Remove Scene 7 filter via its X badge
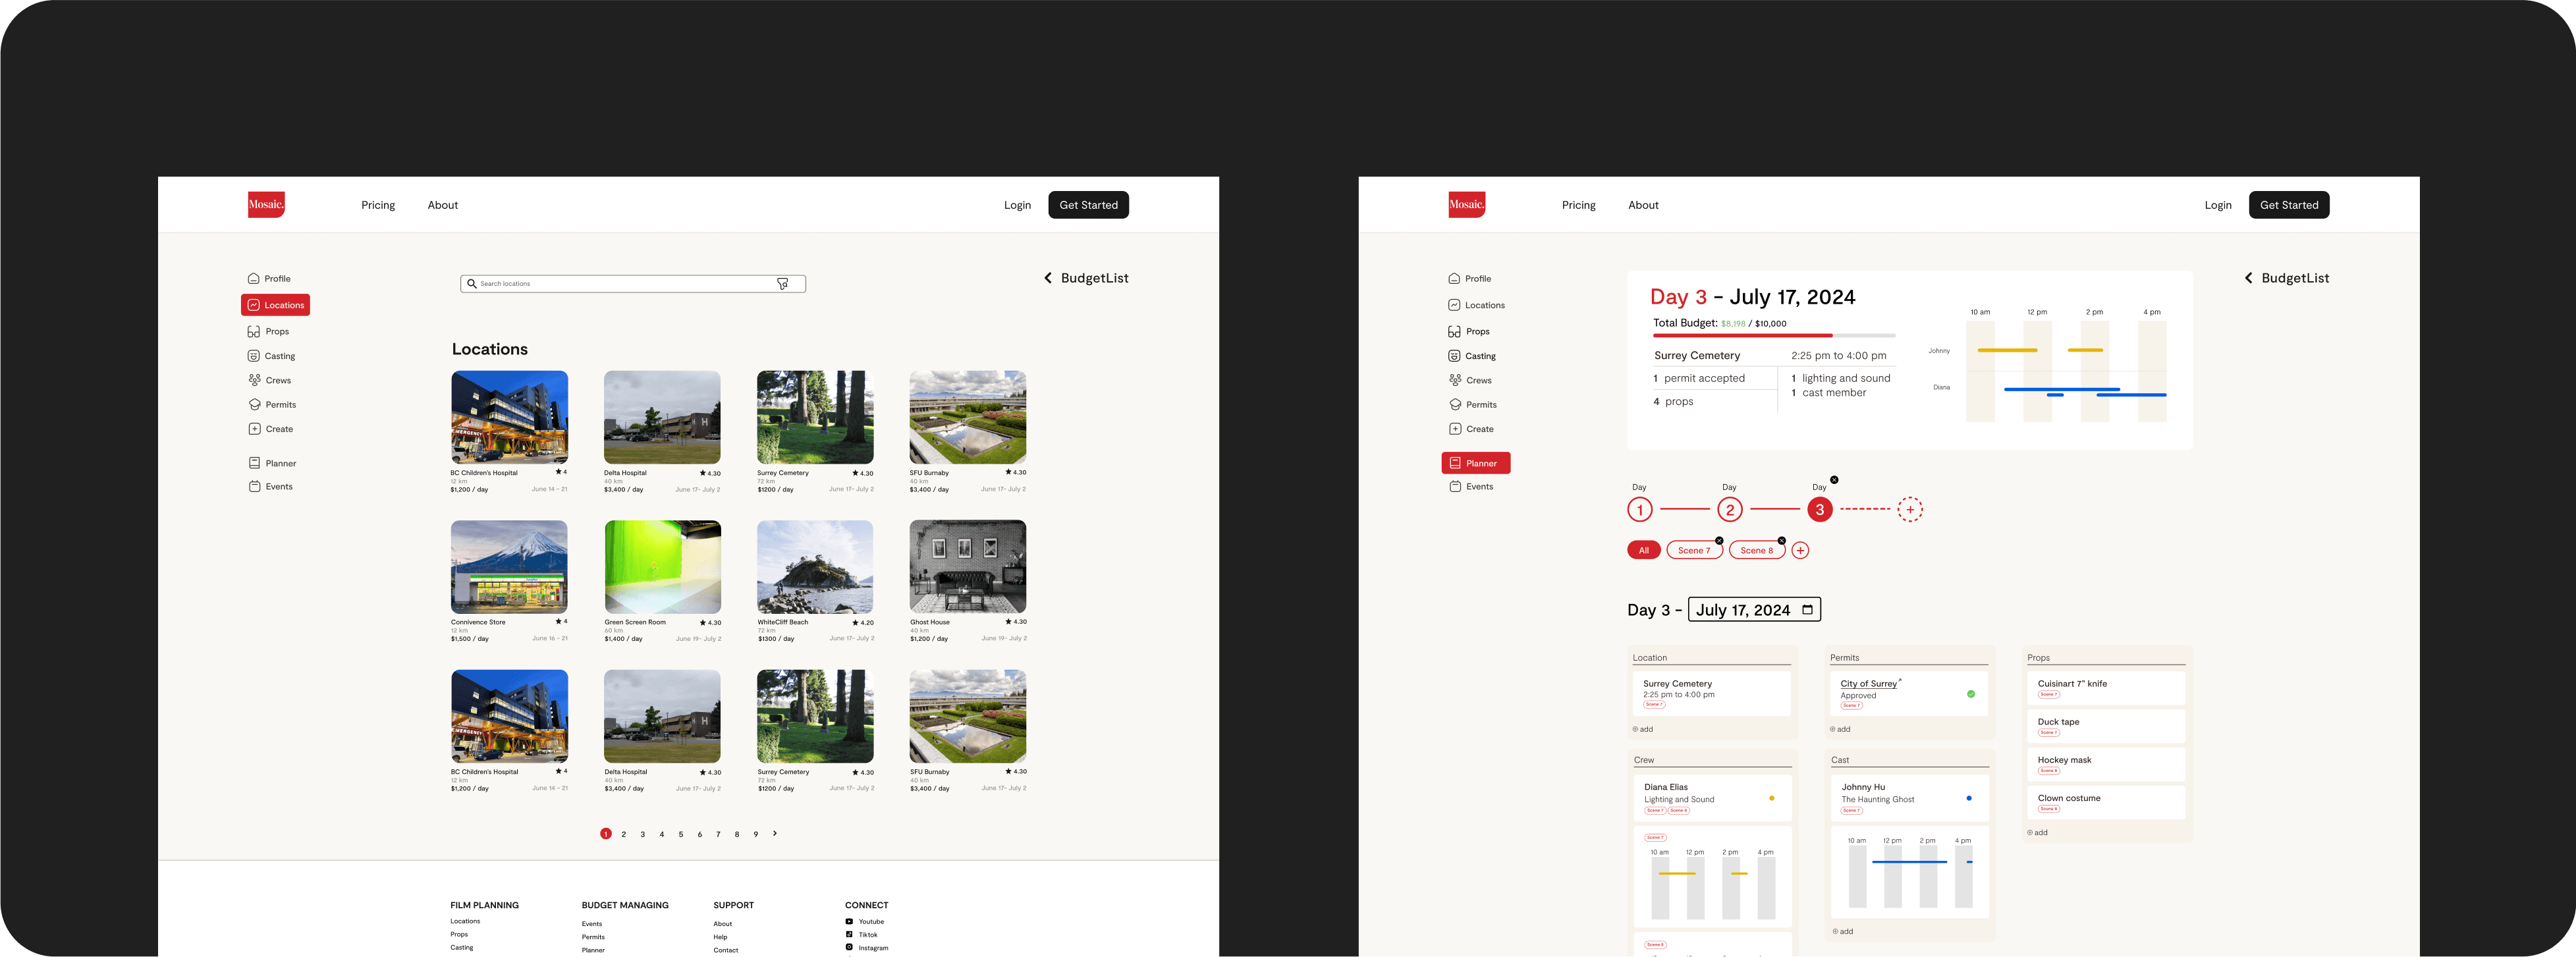 click(x=1719, y=541)
